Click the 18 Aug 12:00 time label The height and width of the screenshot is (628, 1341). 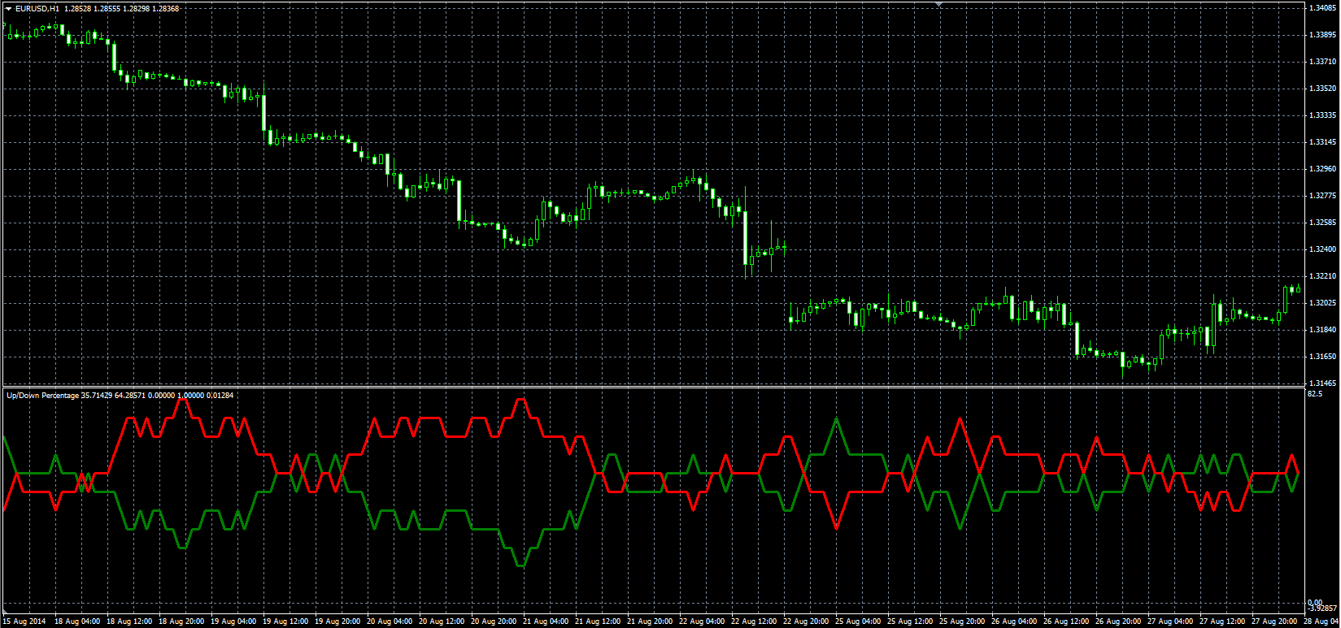coord(129,622)
